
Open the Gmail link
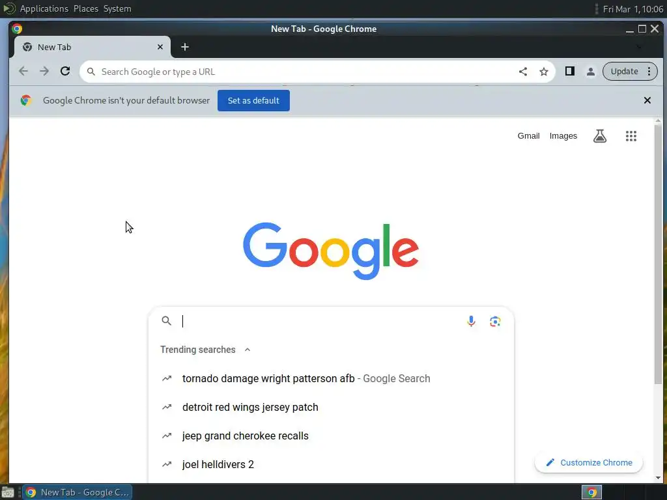pyautogui.click(x=528, y=135)
